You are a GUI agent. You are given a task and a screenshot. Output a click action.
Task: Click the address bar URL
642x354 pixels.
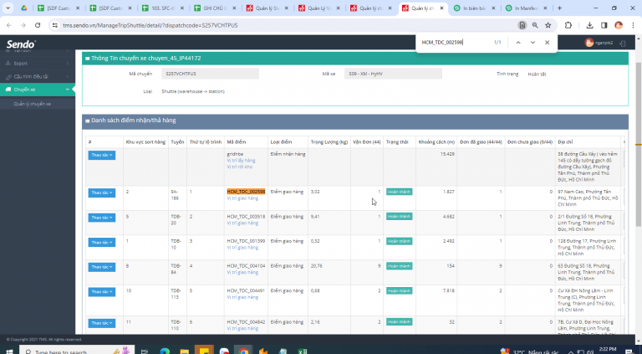point(150,25)
